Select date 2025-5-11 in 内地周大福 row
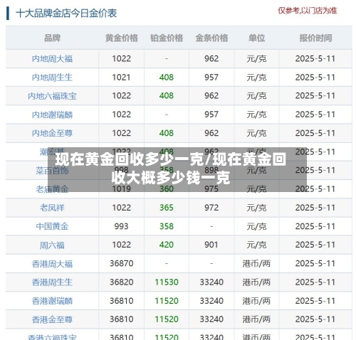 [x=315, y=58]
